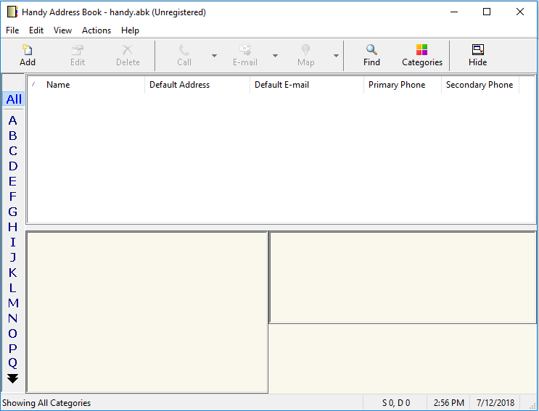Click the Map pin icon
The image size is (539, 411).
click(x=305, y=50)
